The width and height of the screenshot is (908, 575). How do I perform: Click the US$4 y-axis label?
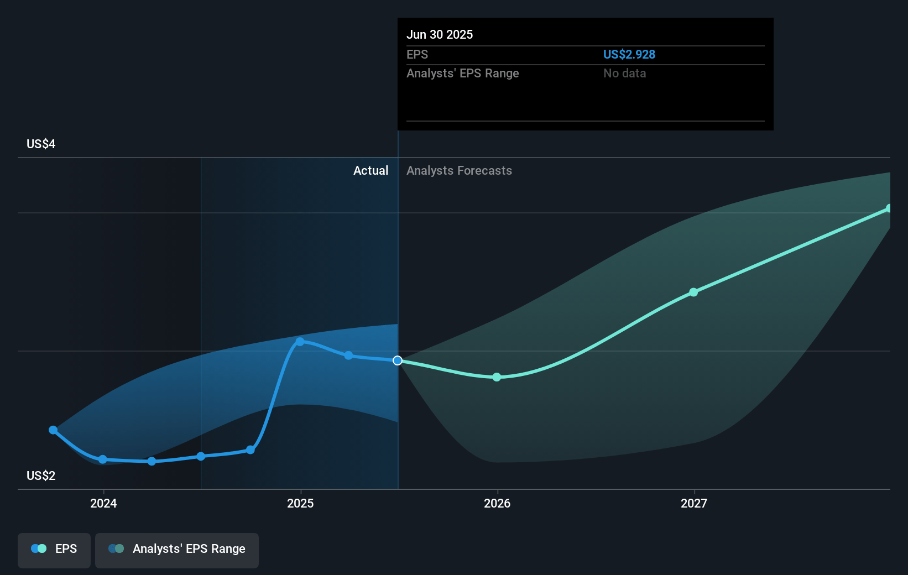pyautogui.click(x=41, y=144)
